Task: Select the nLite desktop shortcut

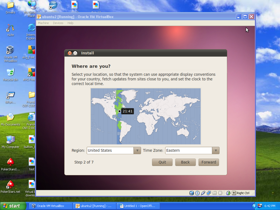Action: pyautogui.click(x=10, y=30)
